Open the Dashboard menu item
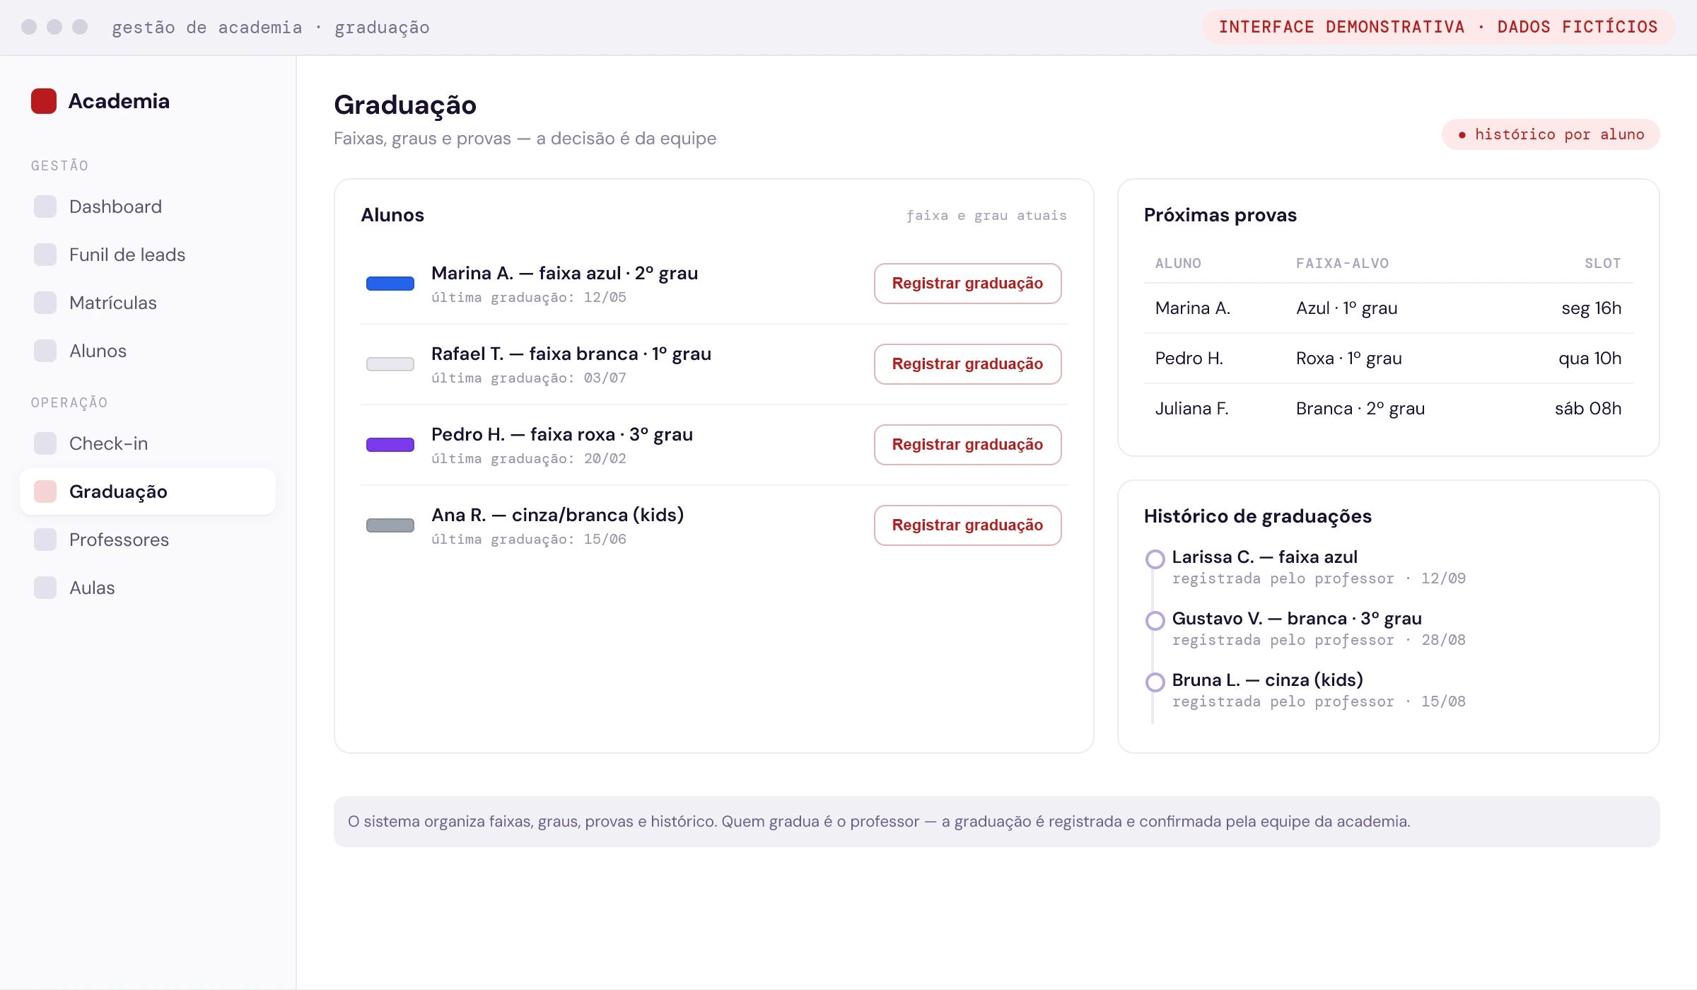Viewport: 1697px width, 990px height. click(x=148, y=206)
